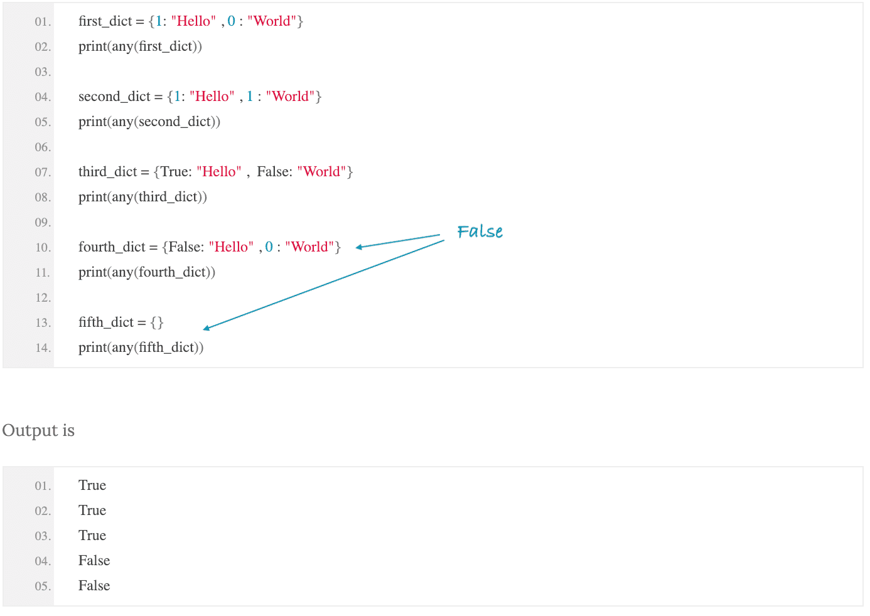
Task: Click line number 13 in code gutter
Action: point(43,323)
